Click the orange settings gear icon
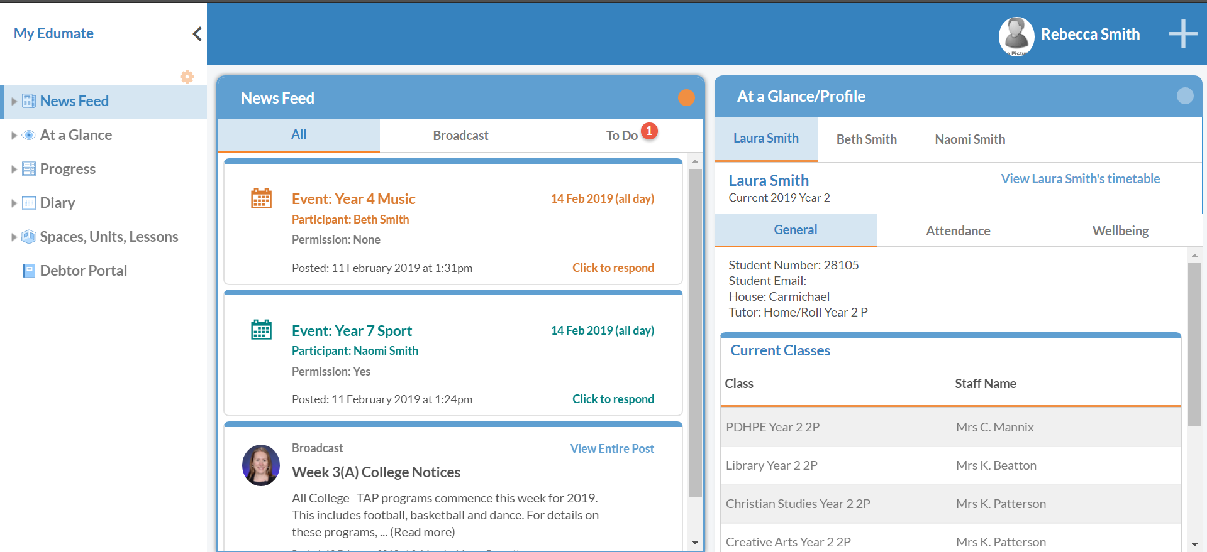This screenshot has height=552, width=1207. click(x=187, y=77)
